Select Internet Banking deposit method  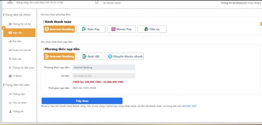click(59, 56)
